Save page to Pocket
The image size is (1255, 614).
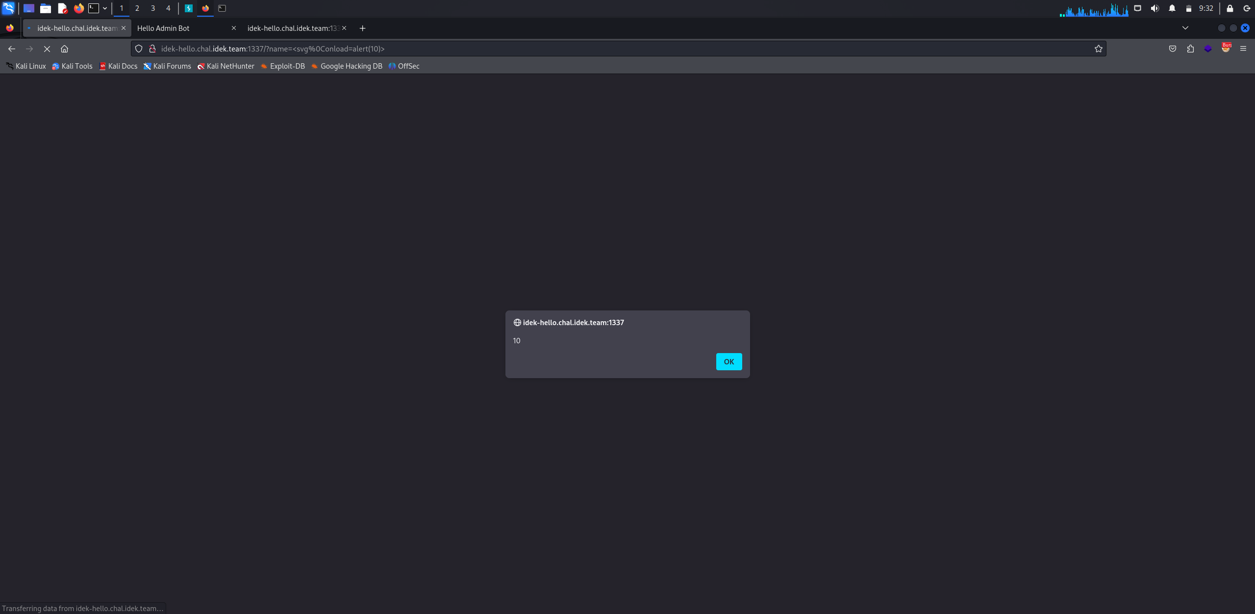(x=1173, y=49)
